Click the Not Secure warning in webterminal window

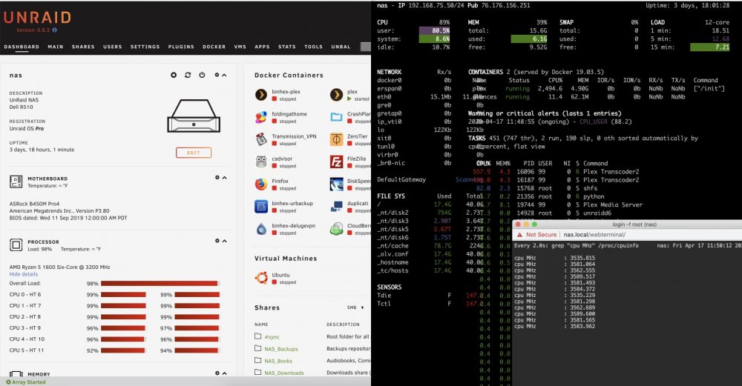coord(536,234)
